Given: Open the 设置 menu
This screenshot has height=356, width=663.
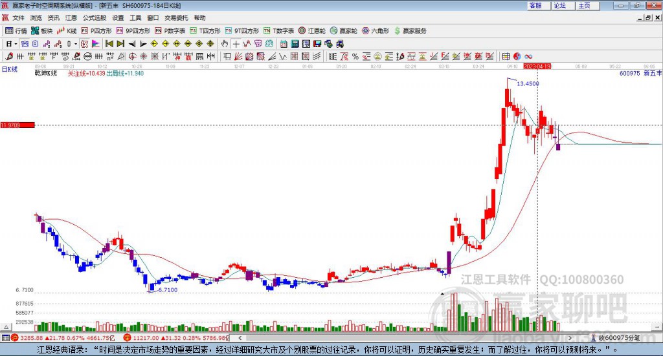Looking at the screenshot, I should pyautogui.click(x=118, y=17).
